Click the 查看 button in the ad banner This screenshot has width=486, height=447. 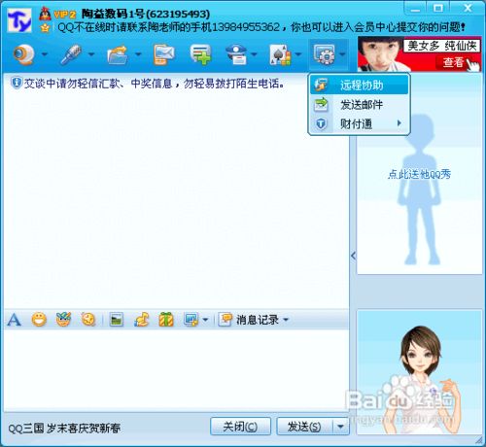[x=454, y=62]
